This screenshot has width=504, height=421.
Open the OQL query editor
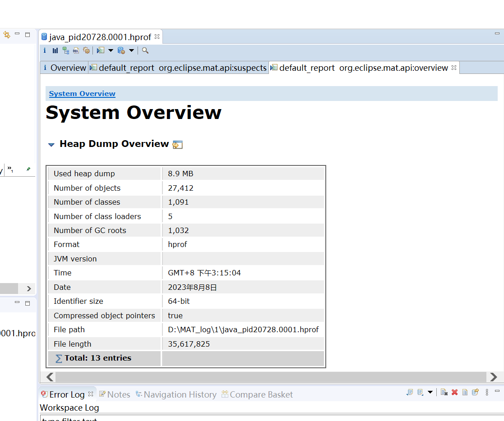(x=76, y=50)
